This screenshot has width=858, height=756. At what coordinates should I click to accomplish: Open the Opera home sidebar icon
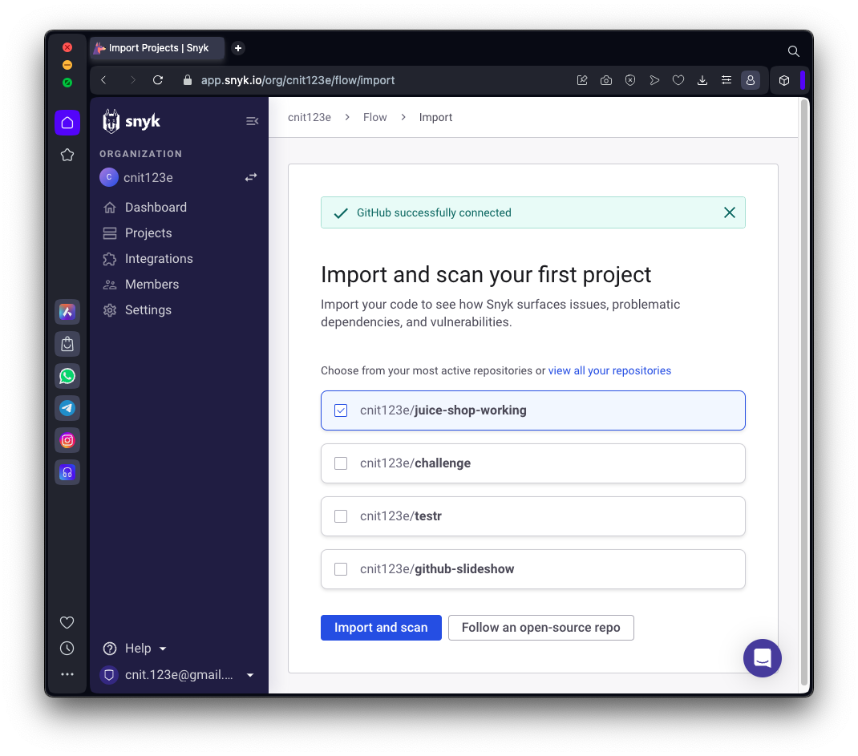pyautogui.click(x=67, y=123)
